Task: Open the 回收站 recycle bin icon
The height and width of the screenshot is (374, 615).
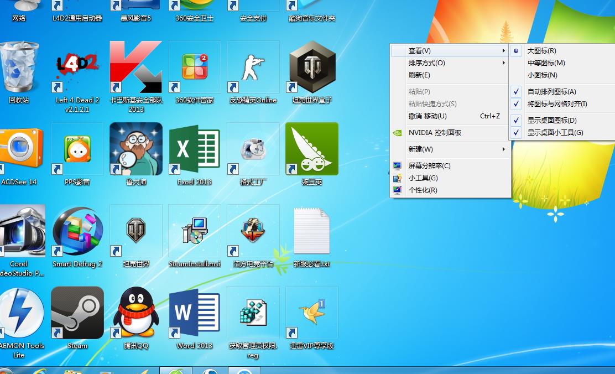Action: point(19,67)
